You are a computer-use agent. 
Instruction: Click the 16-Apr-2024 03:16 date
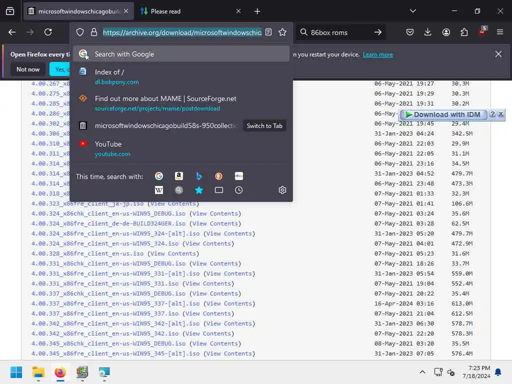[404, 303]
